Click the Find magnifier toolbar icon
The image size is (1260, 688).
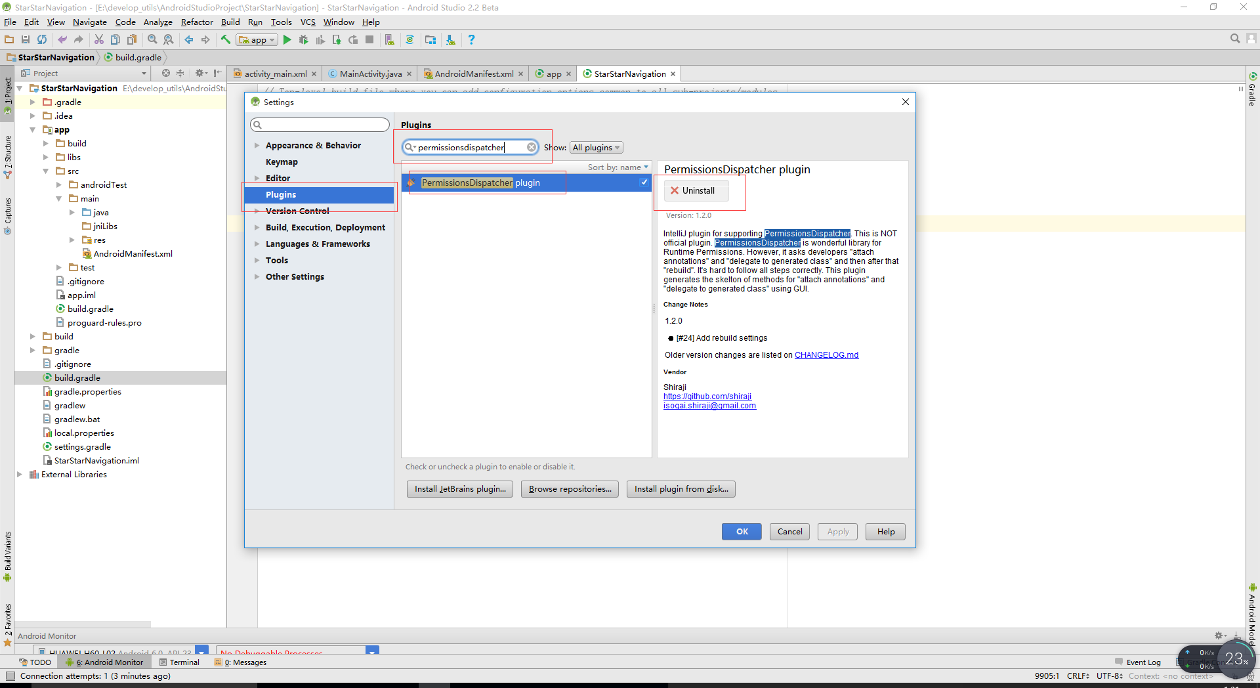152,40
